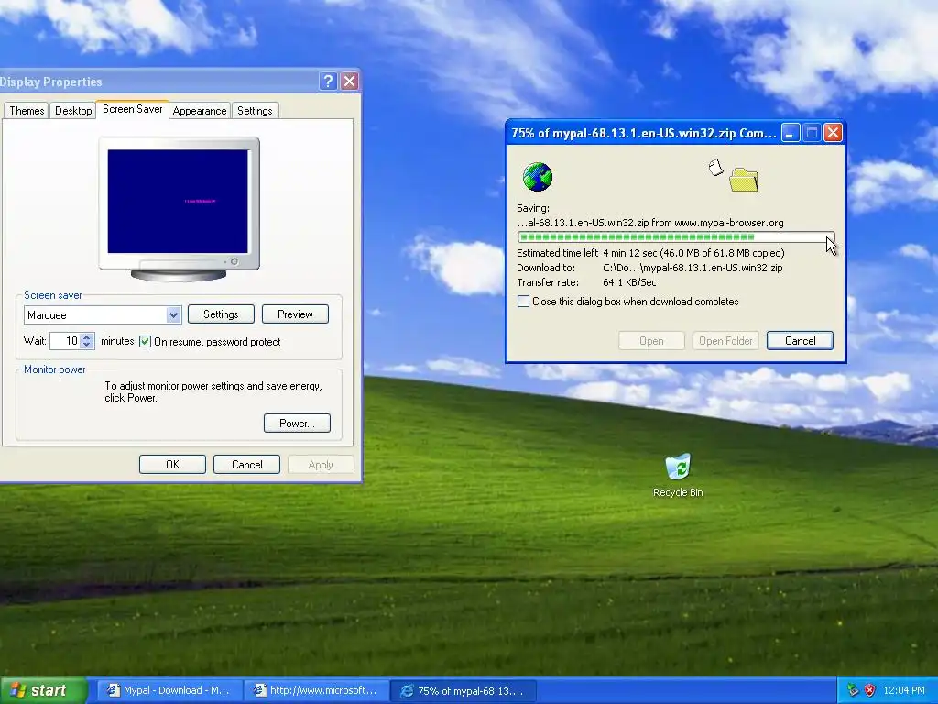Open monitor Power settings

click(297, 423)
